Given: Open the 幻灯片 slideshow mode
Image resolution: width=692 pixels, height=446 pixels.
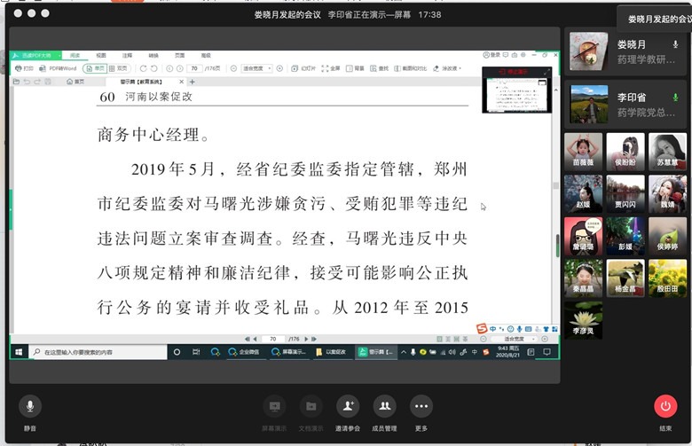Looking at the screenshot, I should point(304,68).
